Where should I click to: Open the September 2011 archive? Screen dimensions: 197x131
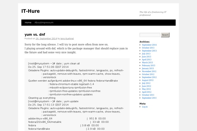149,98
